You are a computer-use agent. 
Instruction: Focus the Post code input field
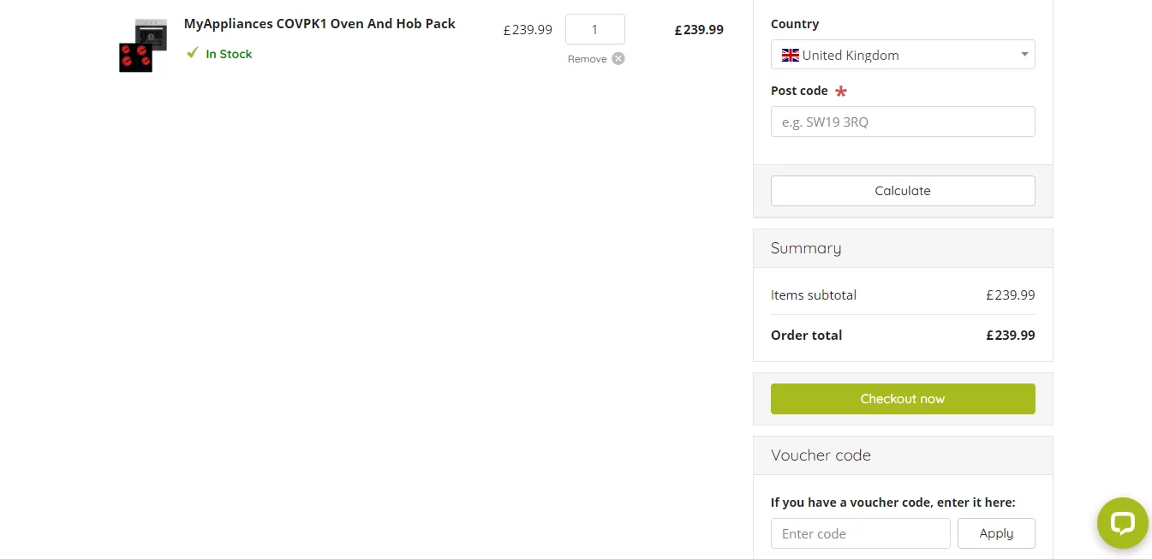point(903,122)
